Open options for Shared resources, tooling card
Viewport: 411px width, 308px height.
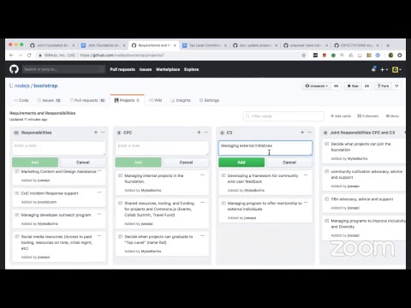point(203,203)
